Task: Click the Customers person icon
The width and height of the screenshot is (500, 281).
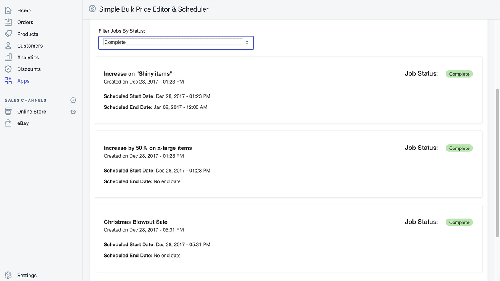Action: [8, 46]
